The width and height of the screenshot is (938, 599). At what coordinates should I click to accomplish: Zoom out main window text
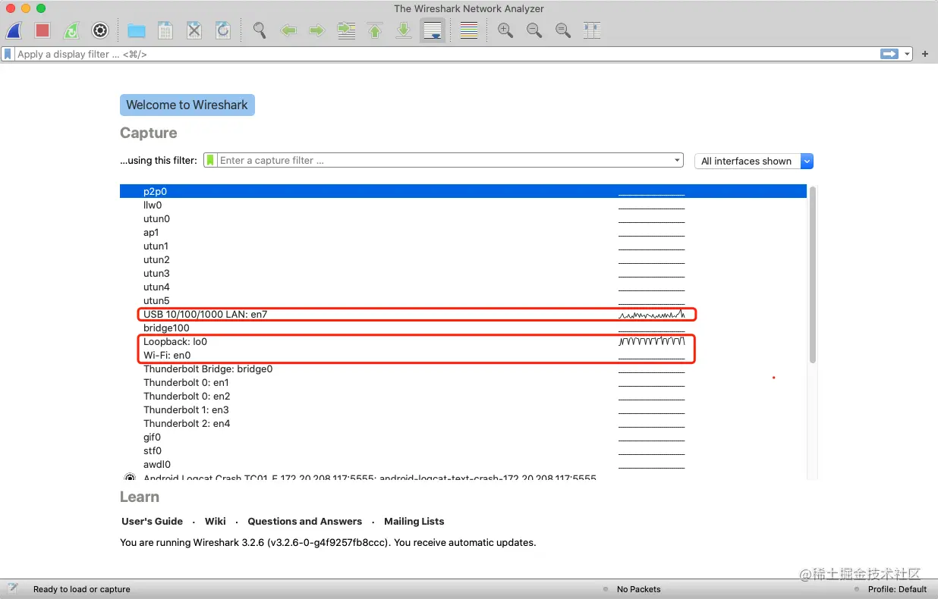tap(534, 30)
